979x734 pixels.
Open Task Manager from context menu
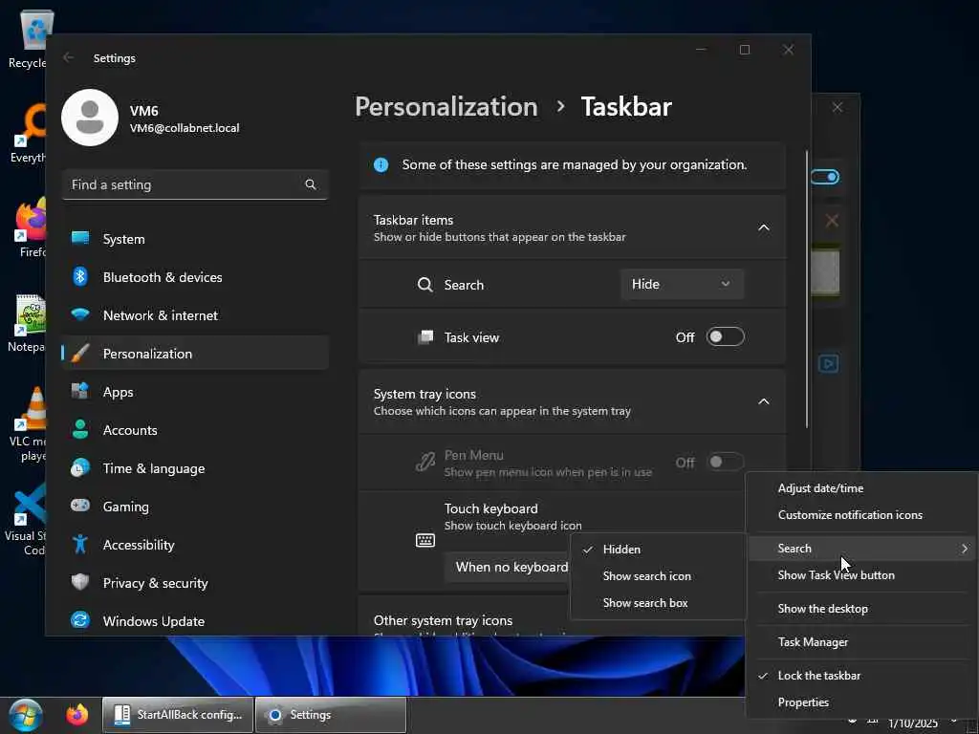click(x=861, y=641)
